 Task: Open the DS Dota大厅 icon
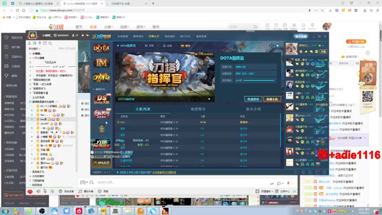102,99
